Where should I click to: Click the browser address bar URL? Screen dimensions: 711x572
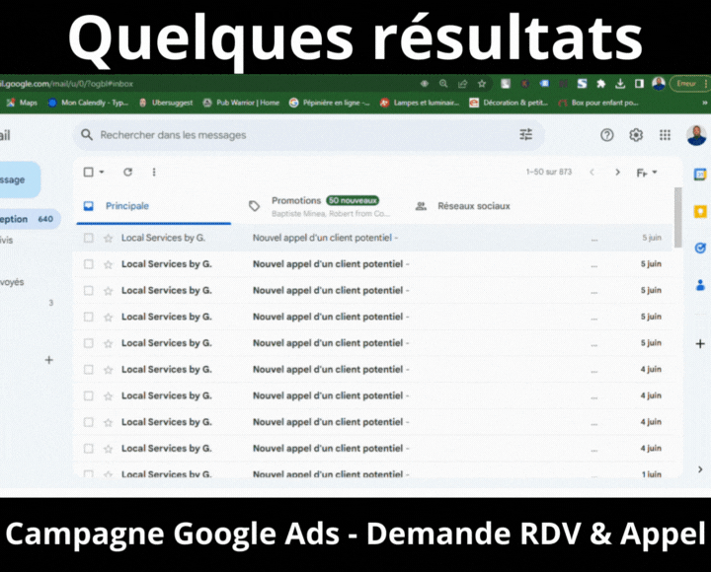(67, 84)
